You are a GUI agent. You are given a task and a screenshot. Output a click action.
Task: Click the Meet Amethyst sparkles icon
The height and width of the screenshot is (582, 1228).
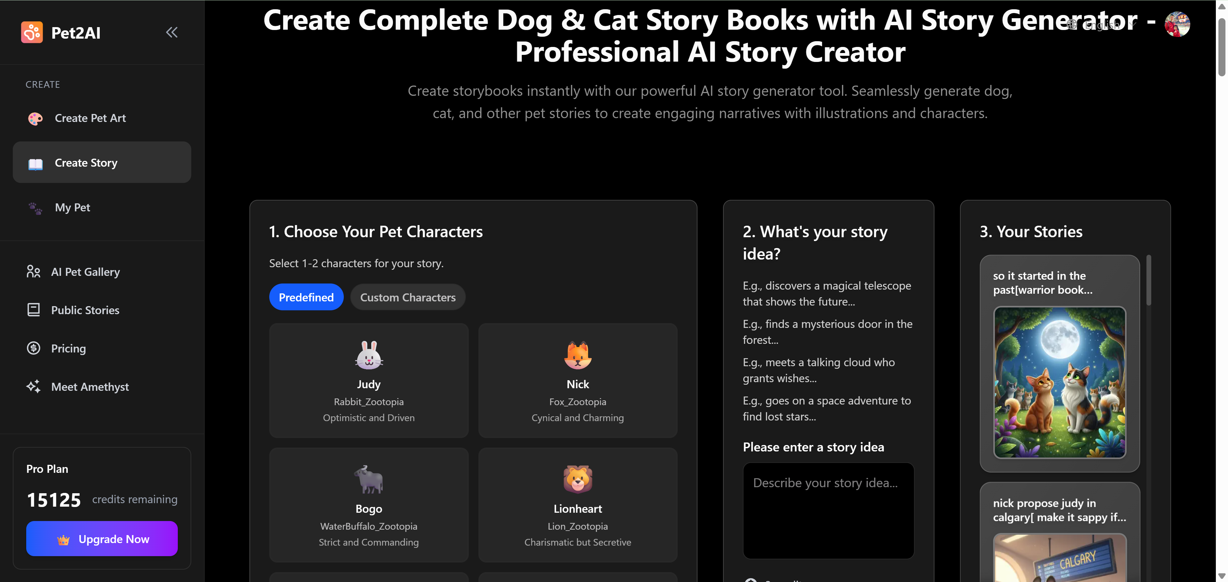point(33,386)
